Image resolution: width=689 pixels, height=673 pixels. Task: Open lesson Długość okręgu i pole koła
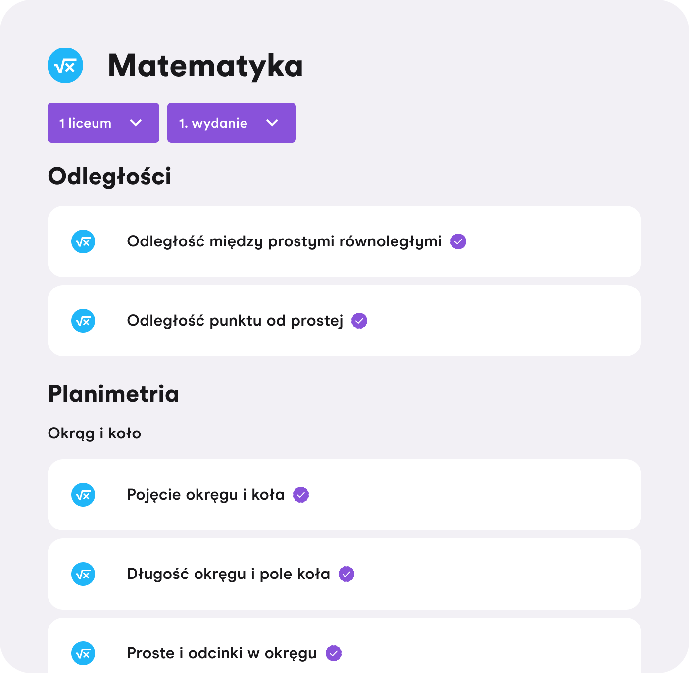228,574
